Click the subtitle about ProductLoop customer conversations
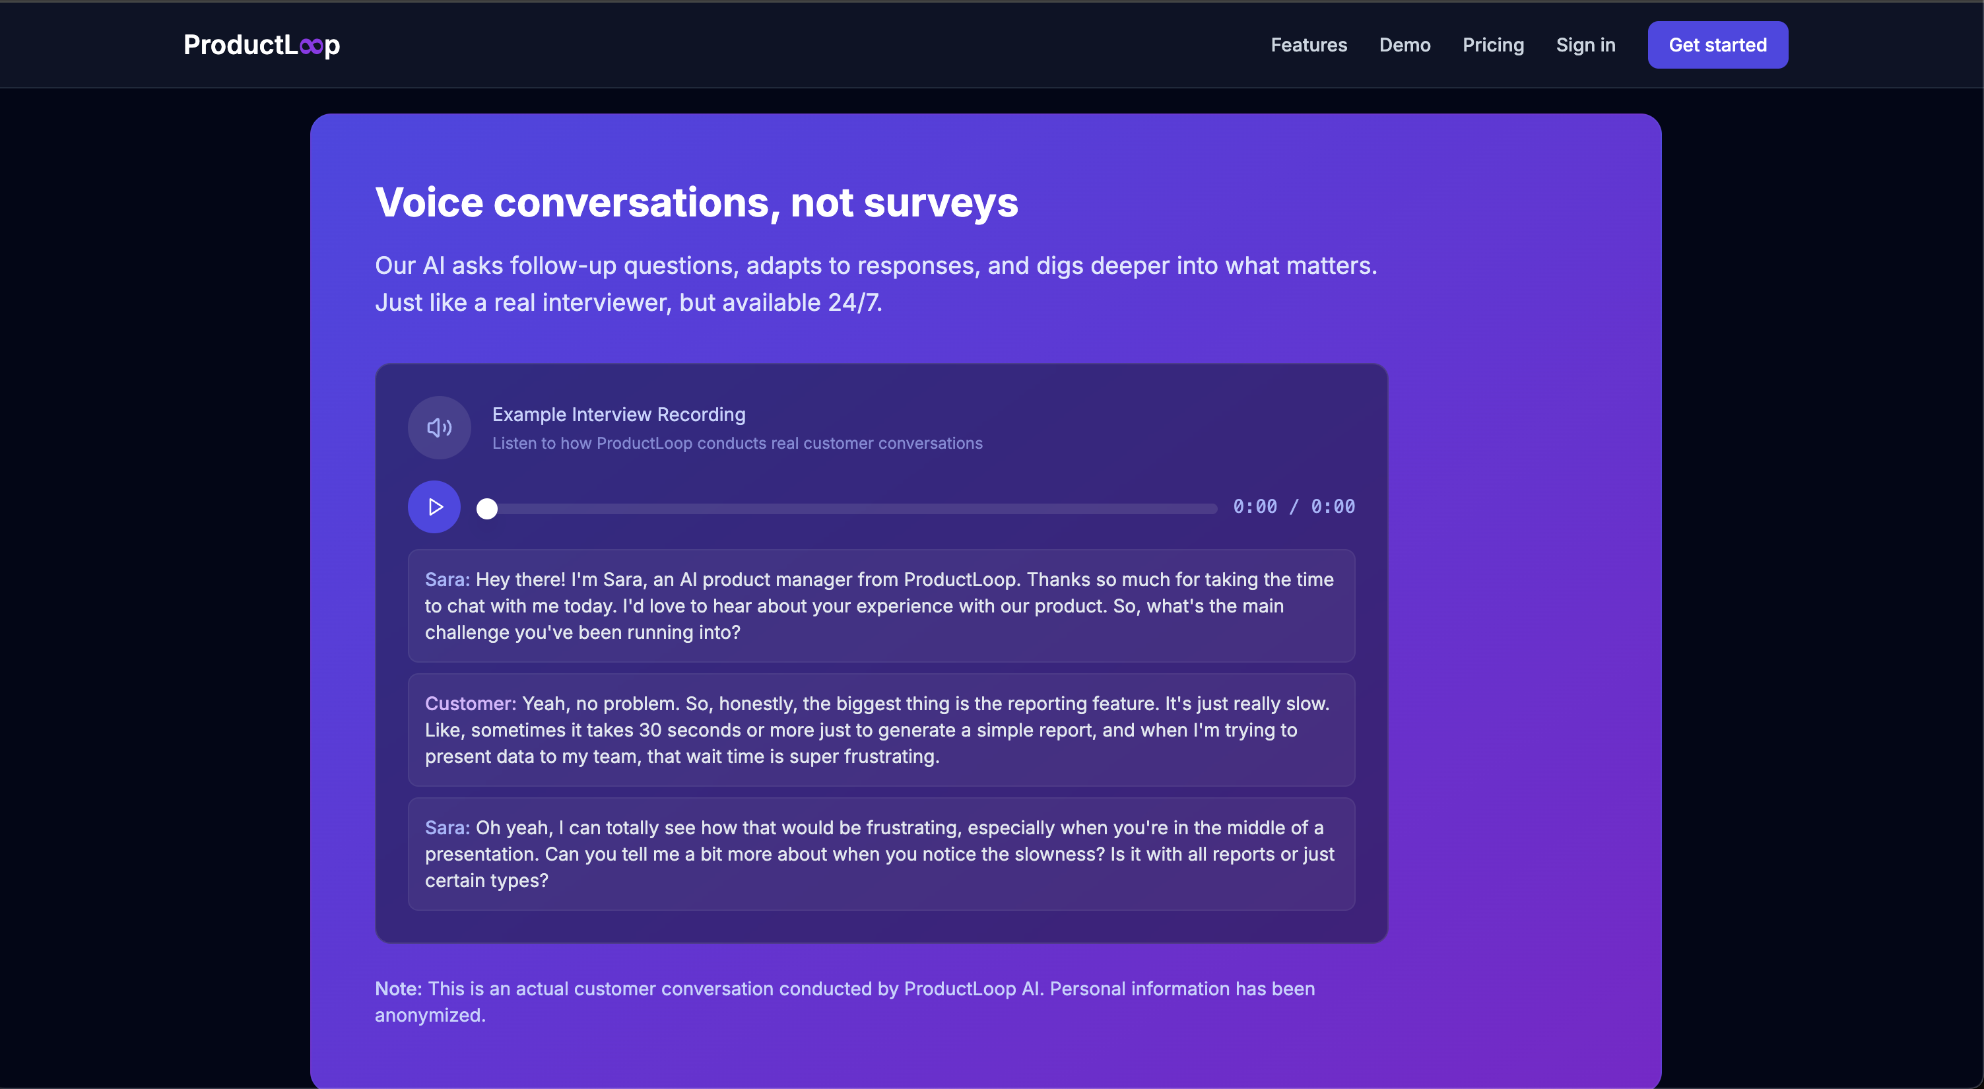1984x1089 pixels. 737,443
